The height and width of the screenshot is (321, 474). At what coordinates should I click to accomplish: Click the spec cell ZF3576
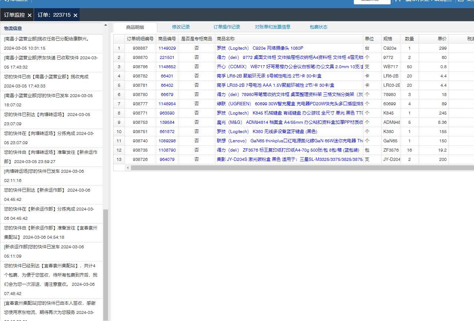click(x=391, y=150)
